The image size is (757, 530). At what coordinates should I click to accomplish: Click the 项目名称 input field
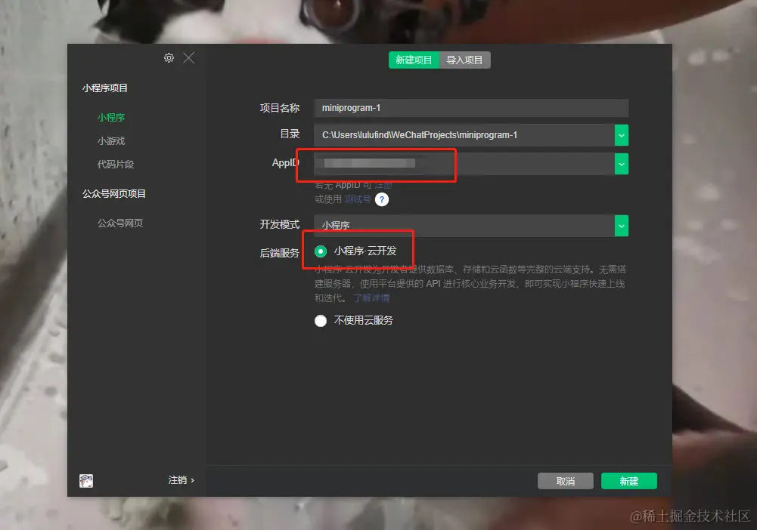tap(470, 108)
